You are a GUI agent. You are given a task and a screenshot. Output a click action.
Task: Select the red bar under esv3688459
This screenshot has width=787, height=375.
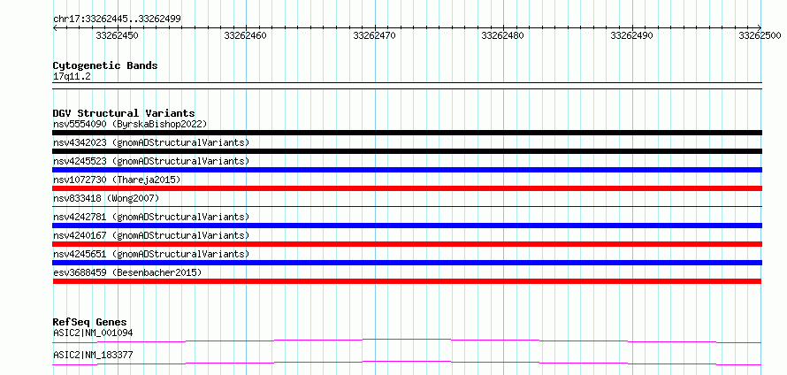coord(407,281)
